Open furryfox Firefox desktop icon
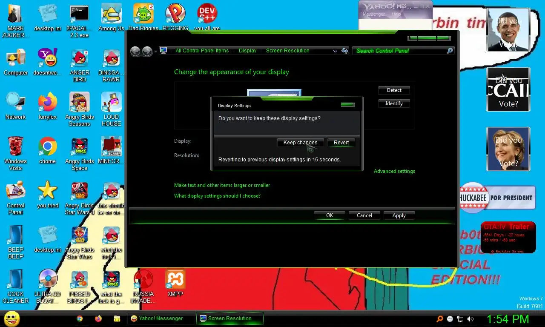This screenshot has width=545, height=327. point(47,106)
